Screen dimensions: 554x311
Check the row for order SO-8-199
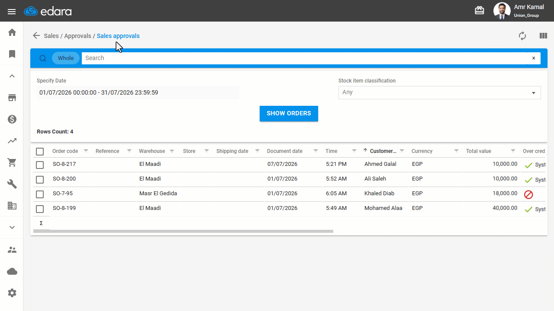(x=40, y=209)
